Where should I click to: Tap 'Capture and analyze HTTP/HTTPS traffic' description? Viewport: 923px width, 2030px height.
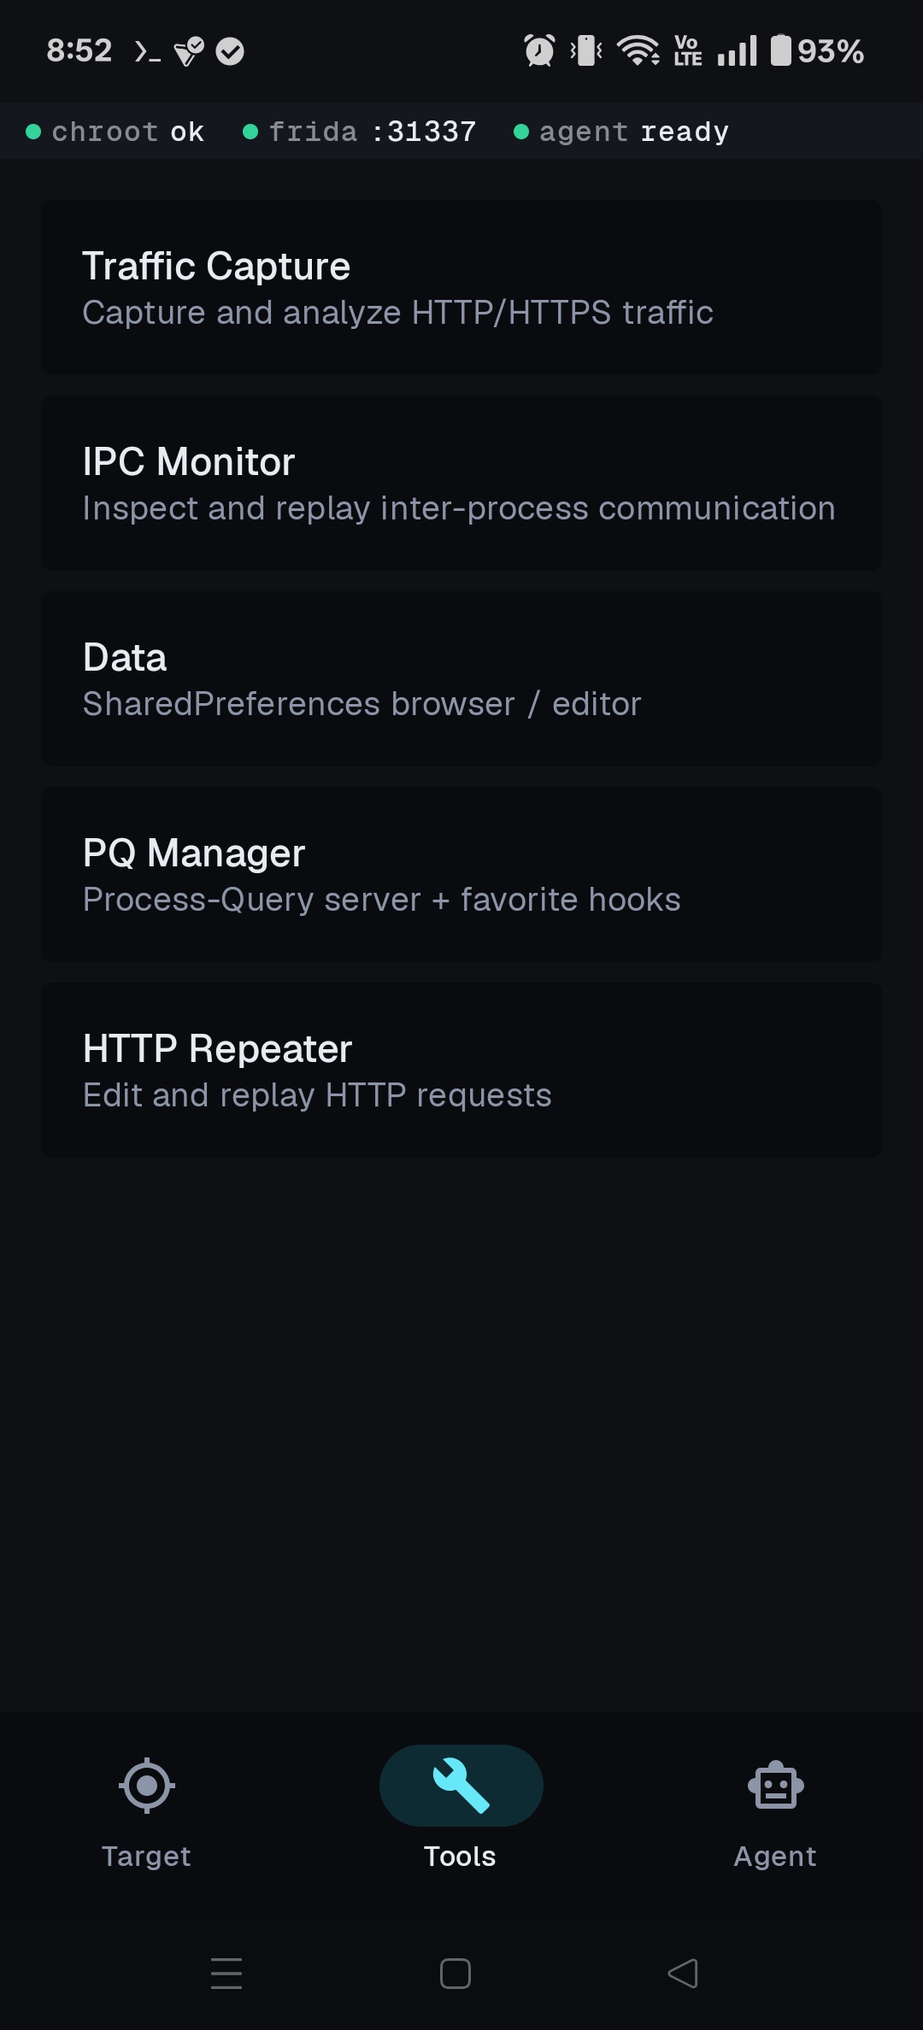point(397,313)
